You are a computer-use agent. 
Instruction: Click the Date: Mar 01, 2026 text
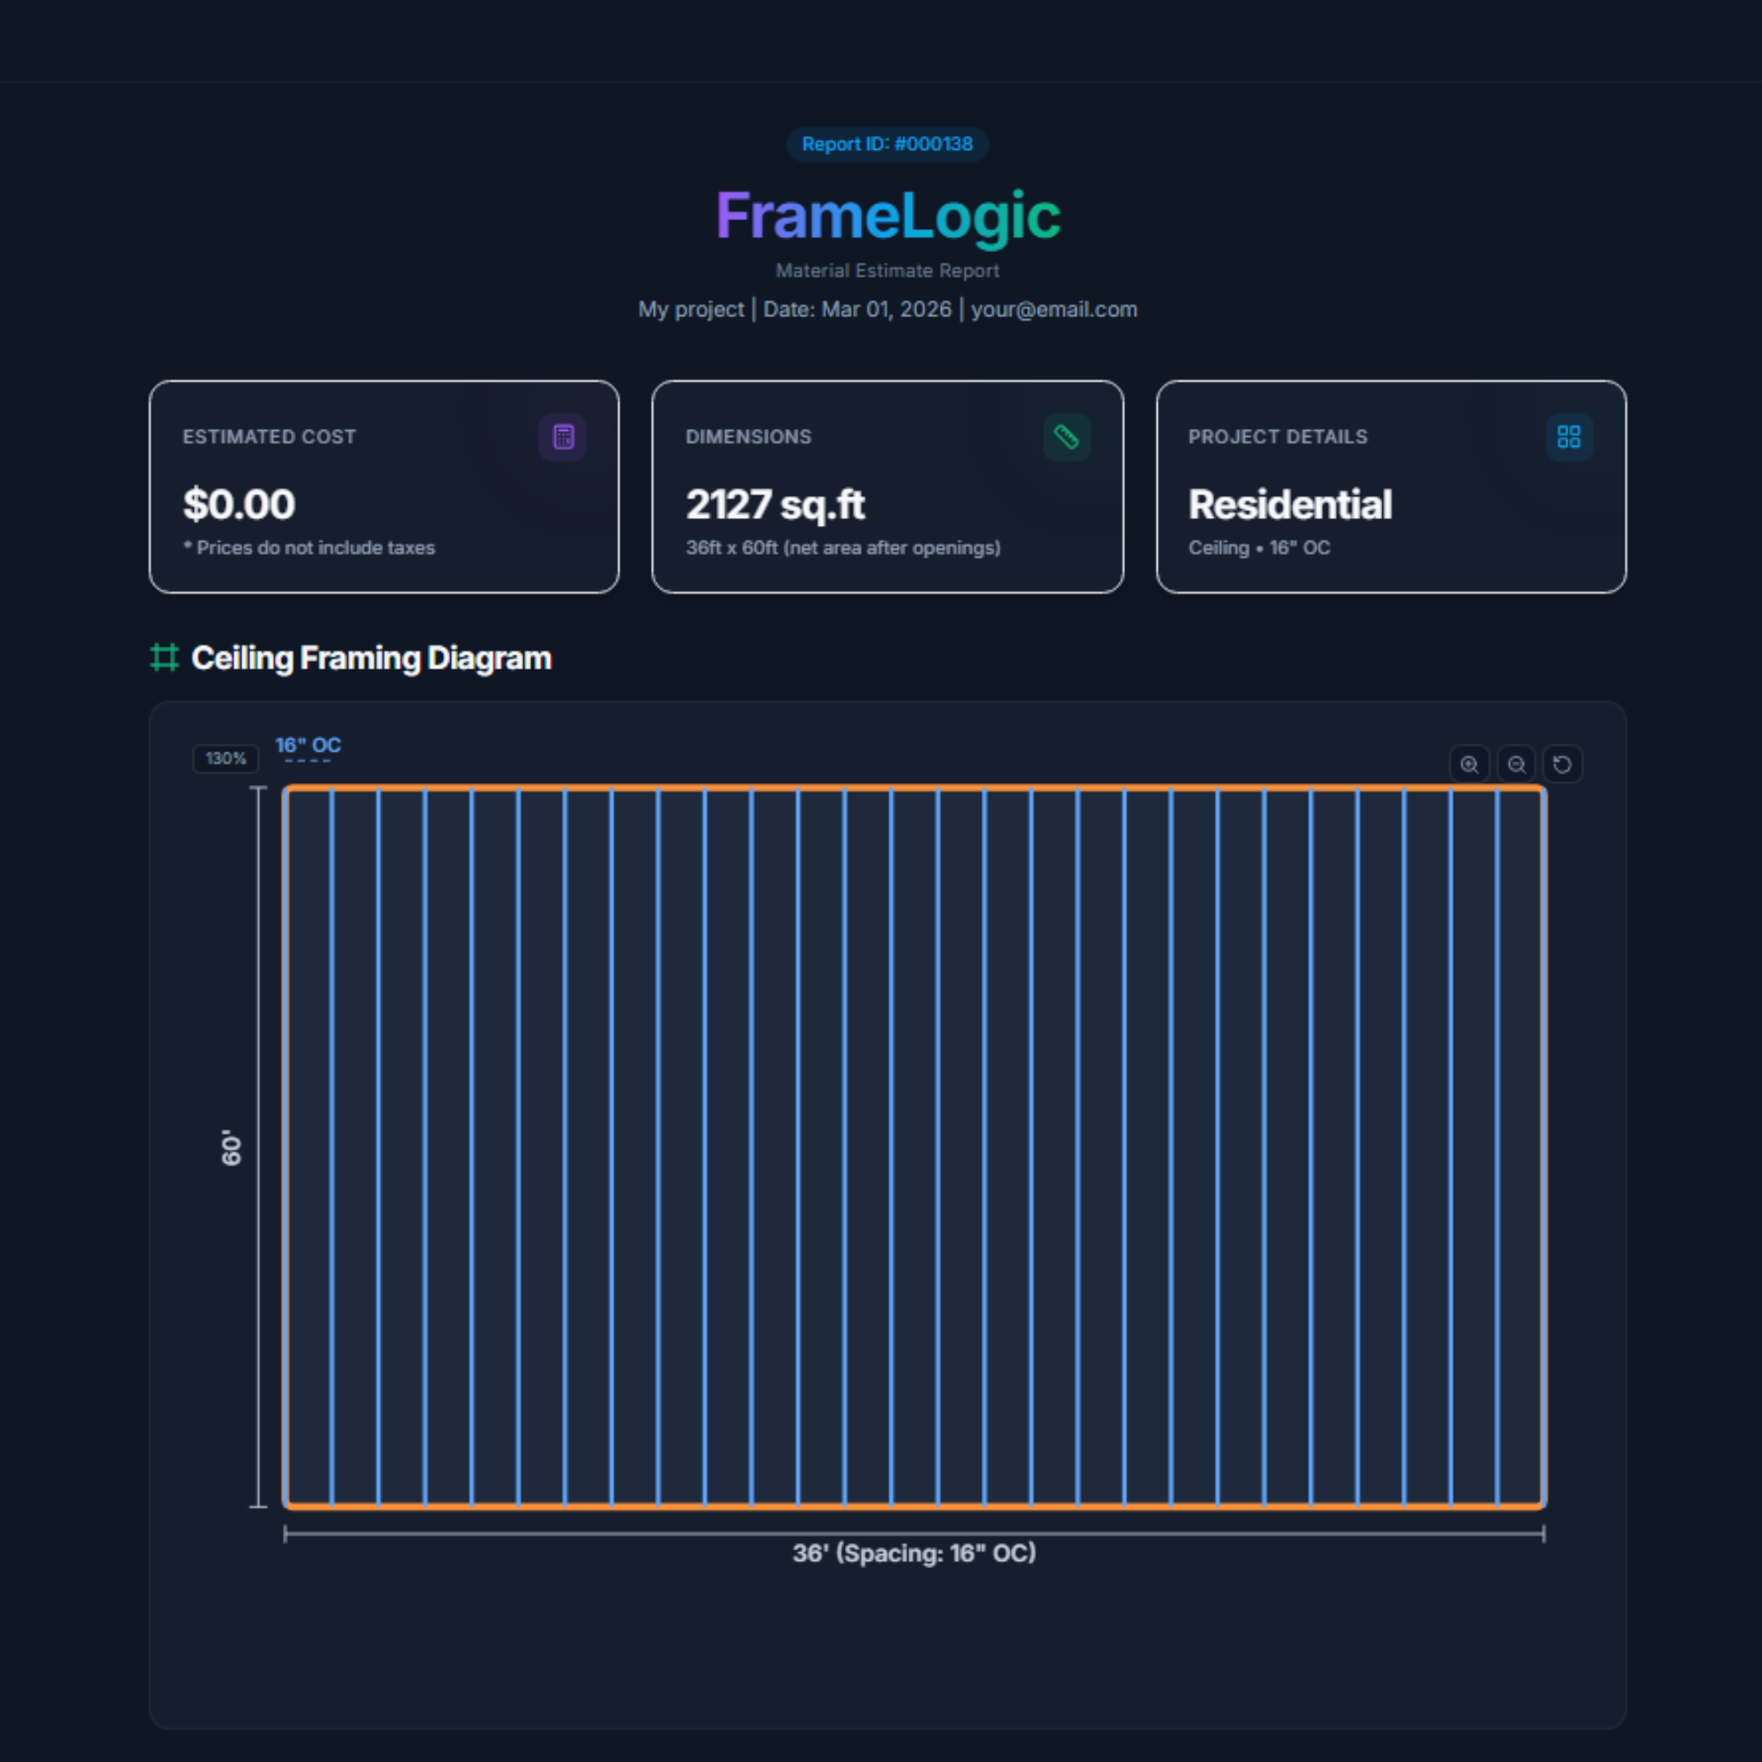coord(856,310)
